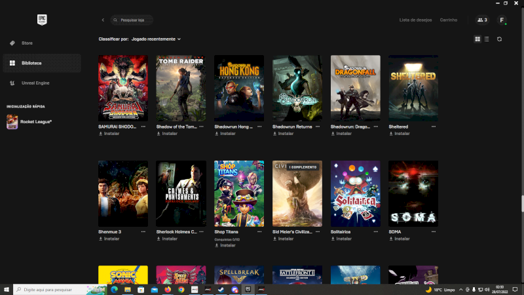Expand the three-dot menu for SOMA

[x=434, y=231]
